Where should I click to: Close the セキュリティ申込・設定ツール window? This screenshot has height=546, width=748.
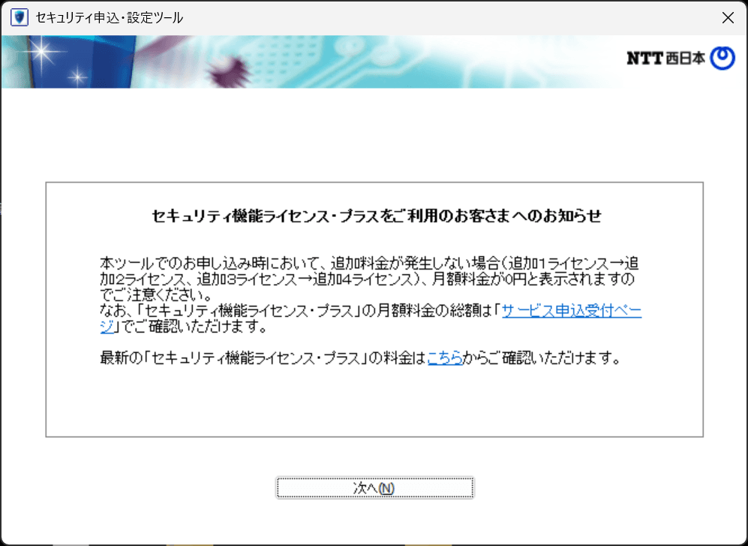(x=727, y=17)
